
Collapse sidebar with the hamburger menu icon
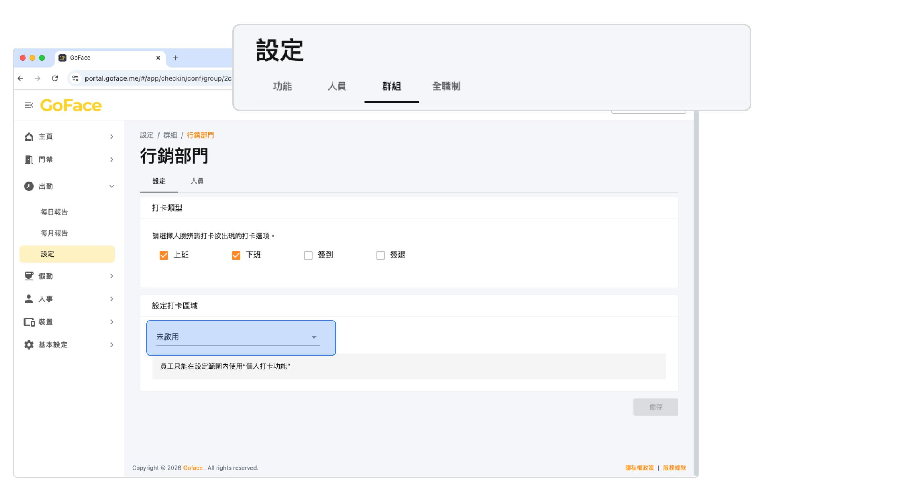(x=28, y=105)
